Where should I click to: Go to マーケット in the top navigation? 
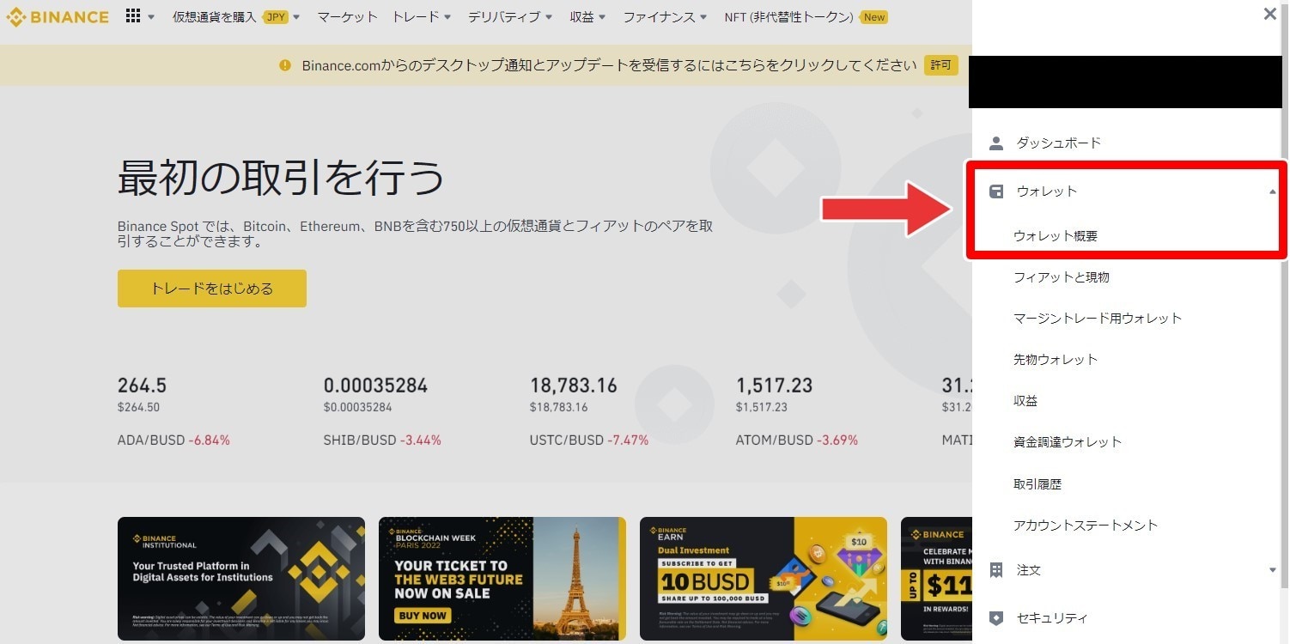[x=347, y=17]
